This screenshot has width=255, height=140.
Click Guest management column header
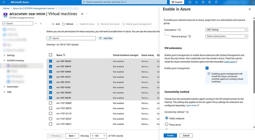pyautogui.click(x=147, y=55)
